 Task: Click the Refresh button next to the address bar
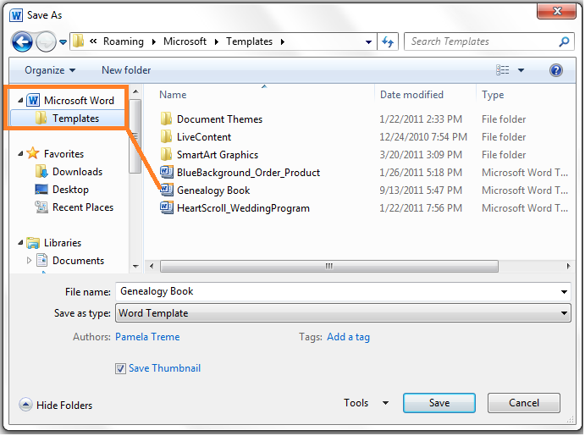pos(388,41)
